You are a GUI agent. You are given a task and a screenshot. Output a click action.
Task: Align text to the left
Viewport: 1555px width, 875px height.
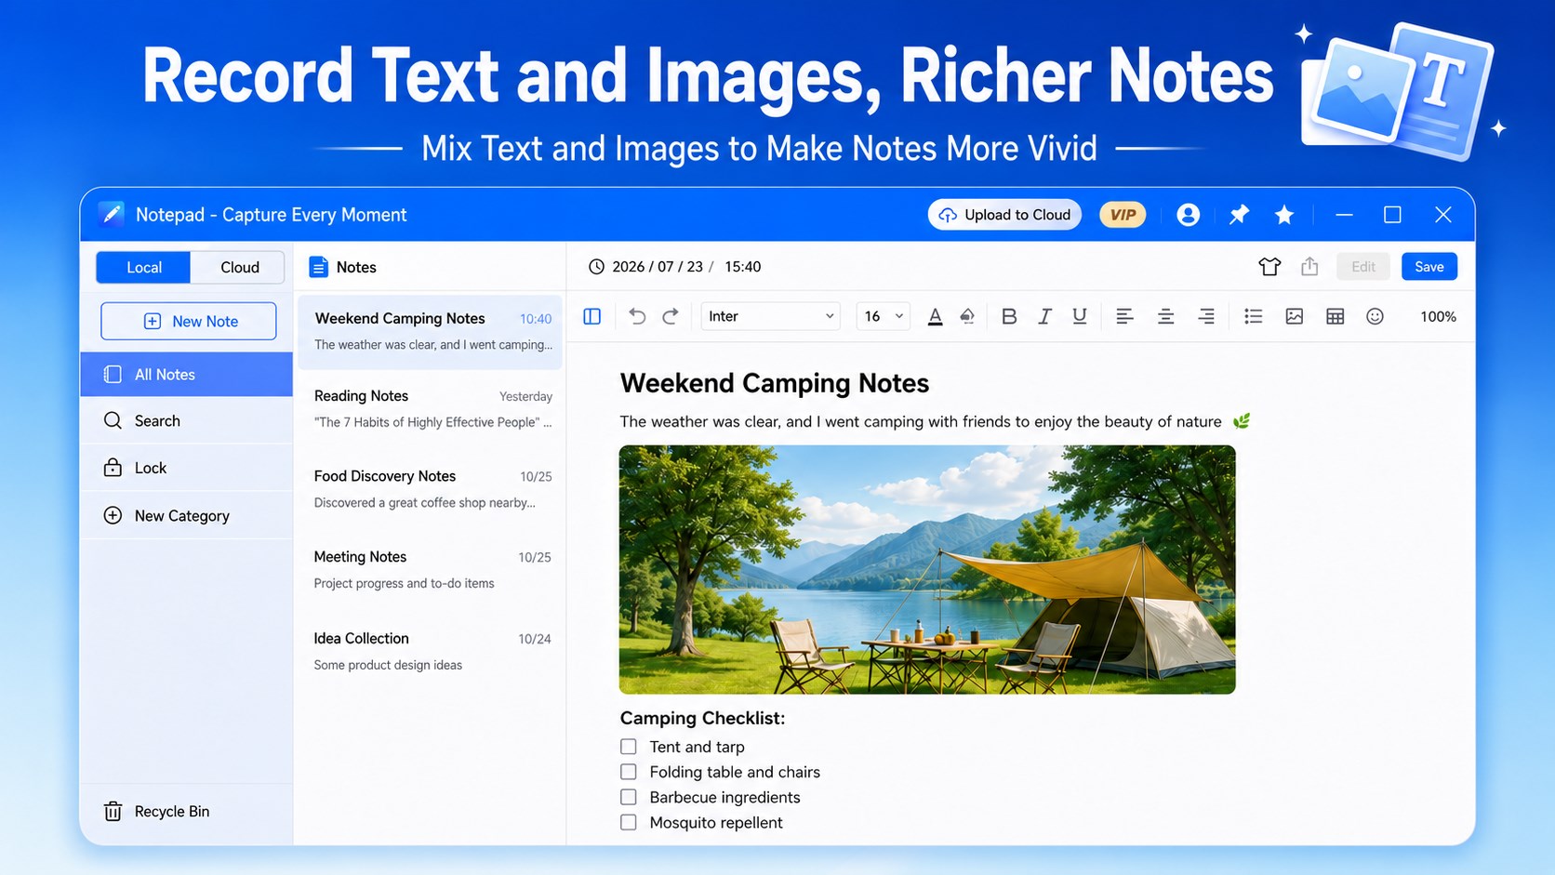(x=1124, y=316)
